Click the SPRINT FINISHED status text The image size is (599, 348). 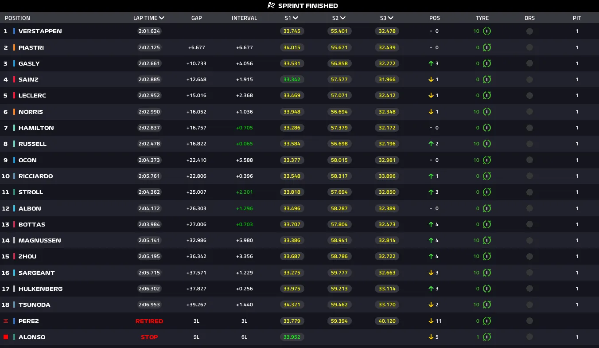pos(308,6)
